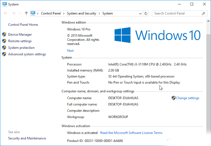Click the search magnifier icon
Viewport: 211px width, 146px height.
[203, 13]
